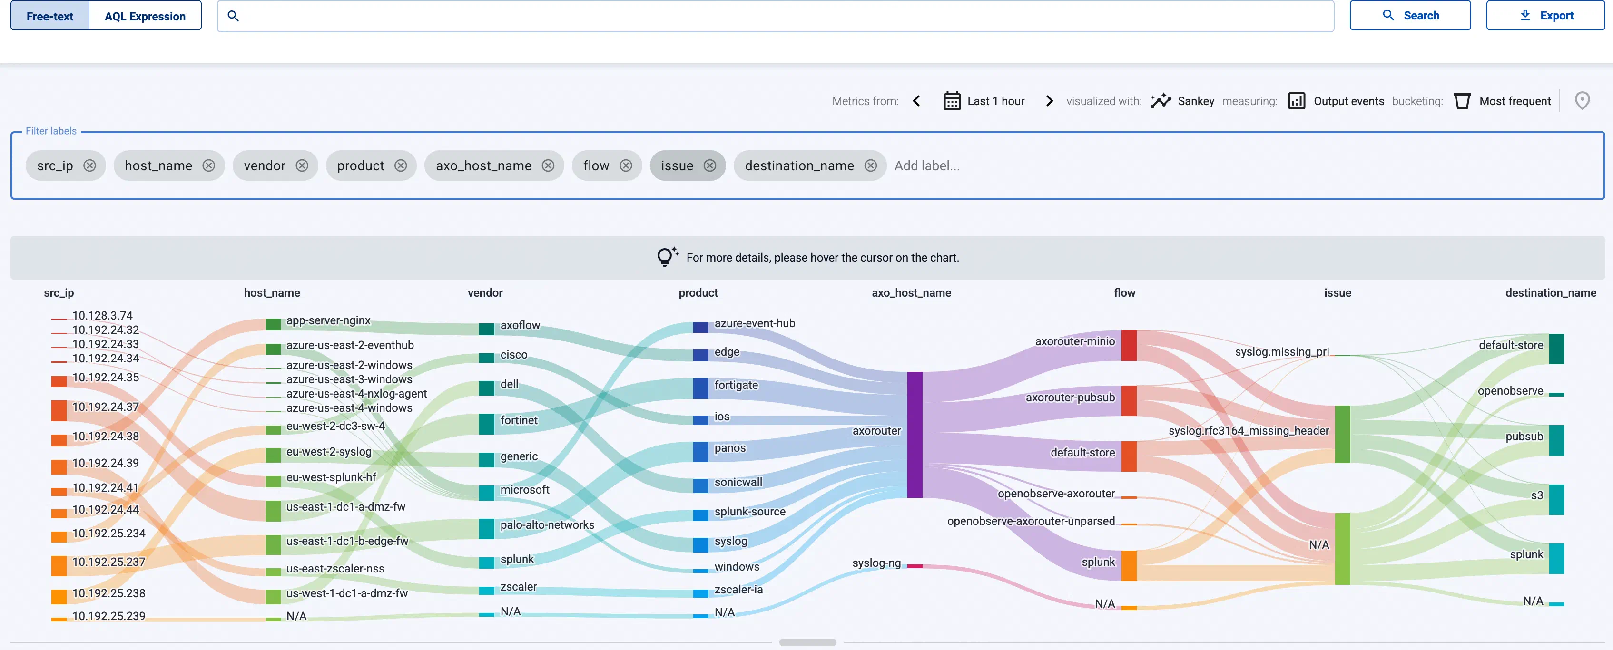Open the Output events measuring dropdown
The height and width of the screenshot is (650, 1613).
[x=1349, y=101]
